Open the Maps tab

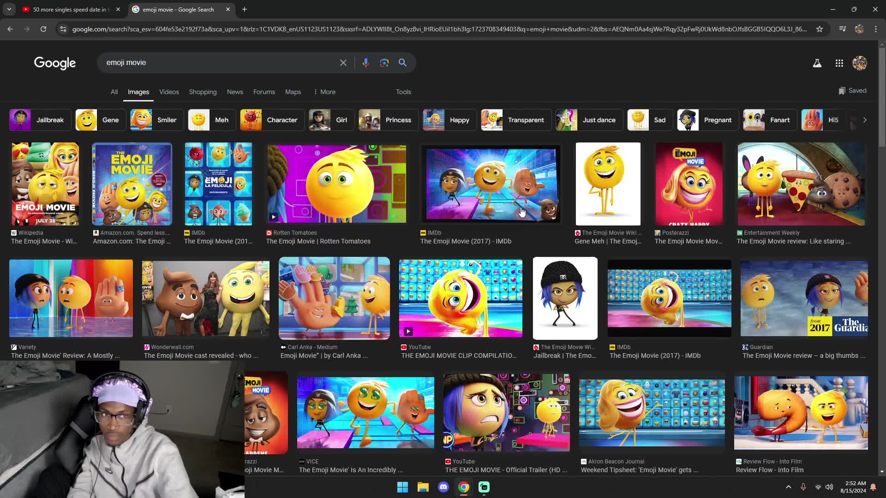point(293,92)
